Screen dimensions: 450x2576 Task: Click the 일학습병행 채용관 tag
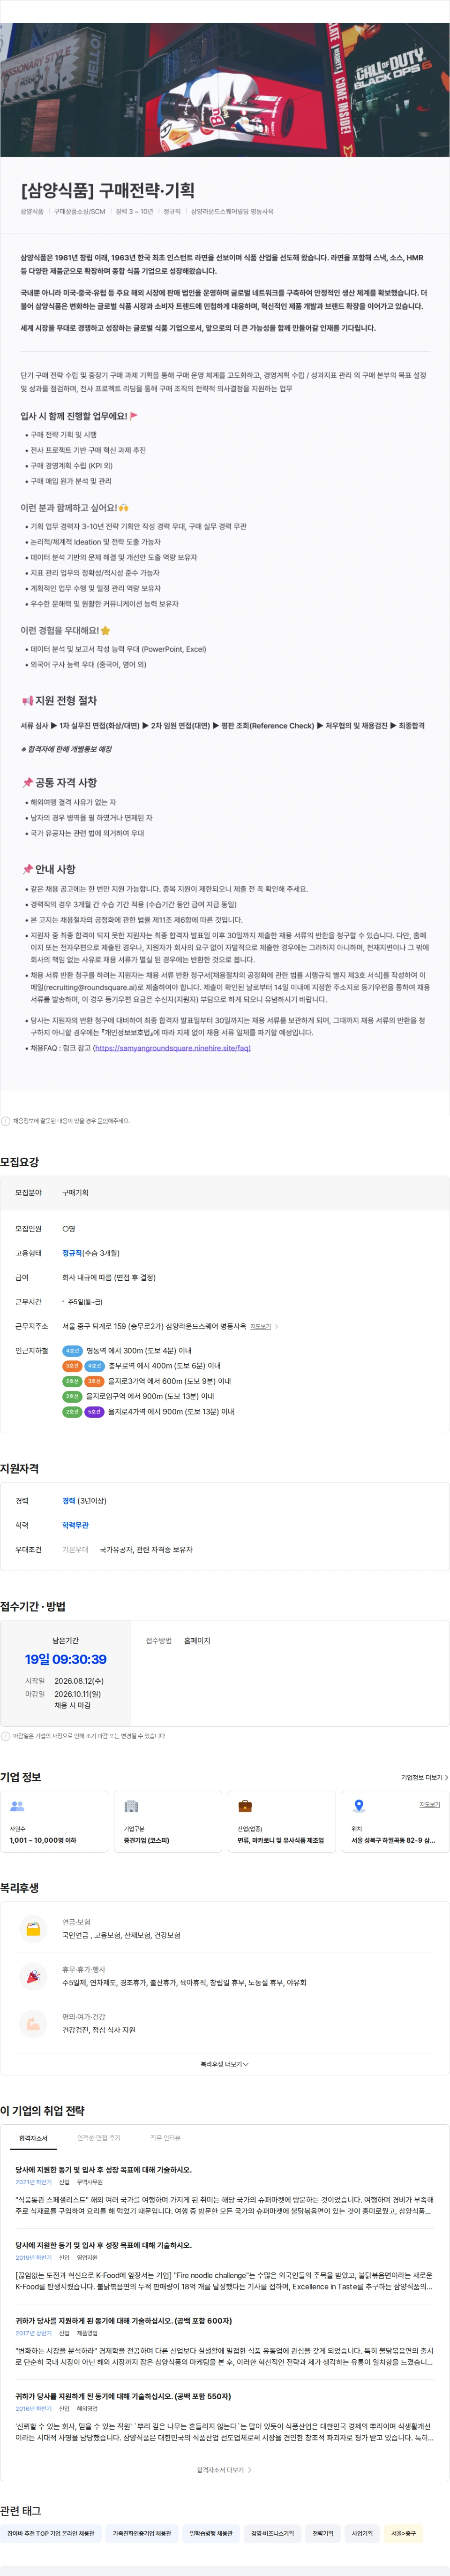click(211, 2533)
